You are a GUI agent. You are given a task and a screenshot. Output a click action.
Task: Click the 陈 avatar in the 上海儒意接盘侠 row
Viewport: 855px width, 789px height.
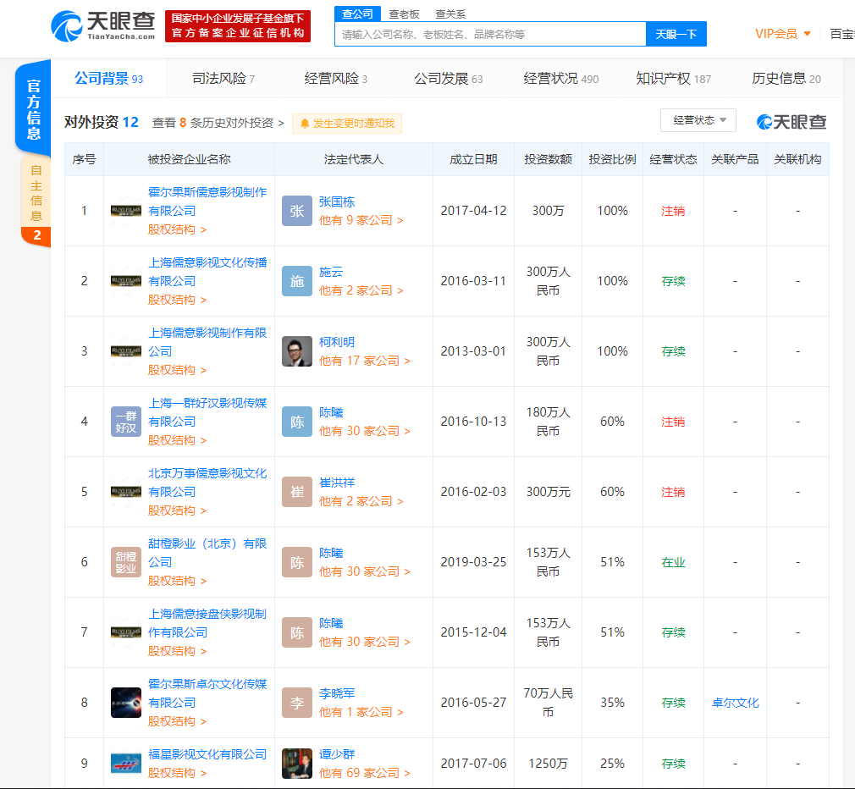tap(297, 632)
